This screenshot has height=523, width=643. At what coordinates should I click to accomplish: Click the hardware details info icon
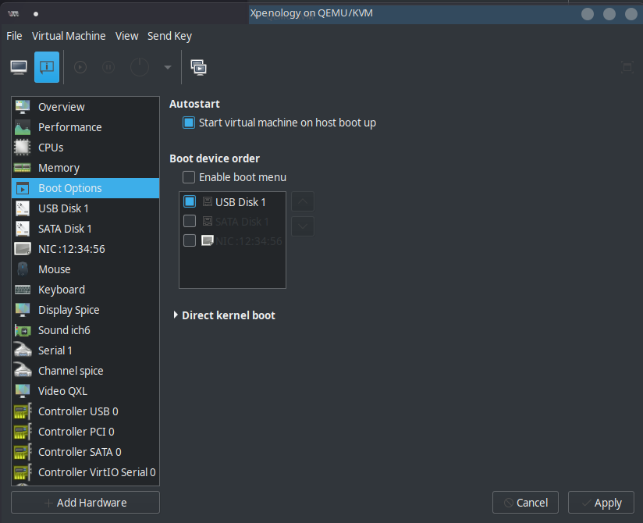[47, 67]
